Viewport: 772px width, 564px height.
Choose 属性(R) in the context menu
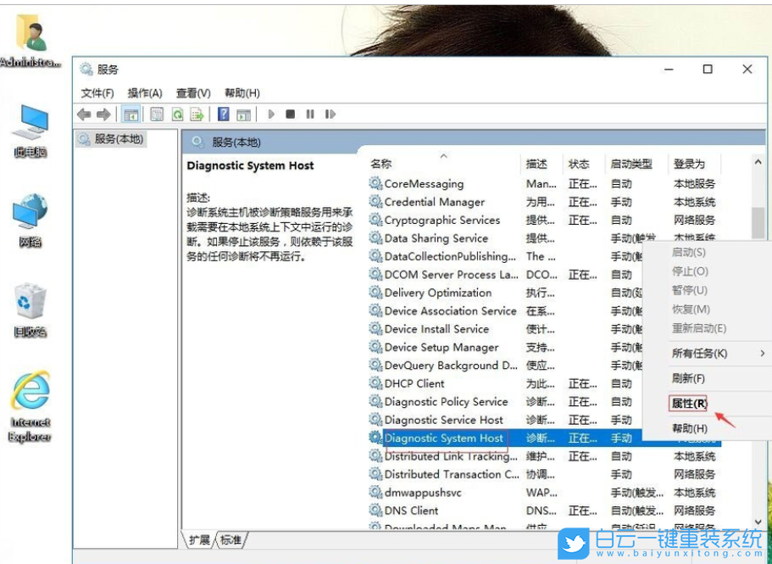click(x=688, y=404)
